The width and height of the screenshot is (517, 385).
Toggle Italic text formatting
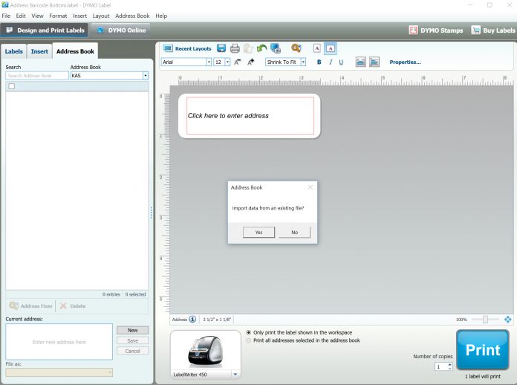[330, 62]
